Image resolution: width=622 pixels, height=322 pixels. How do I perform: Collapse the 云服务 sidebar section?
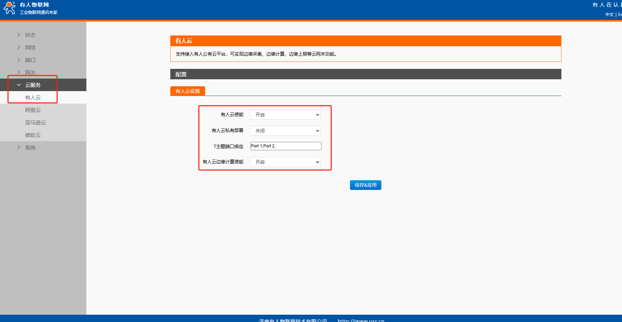click(32, 85)
